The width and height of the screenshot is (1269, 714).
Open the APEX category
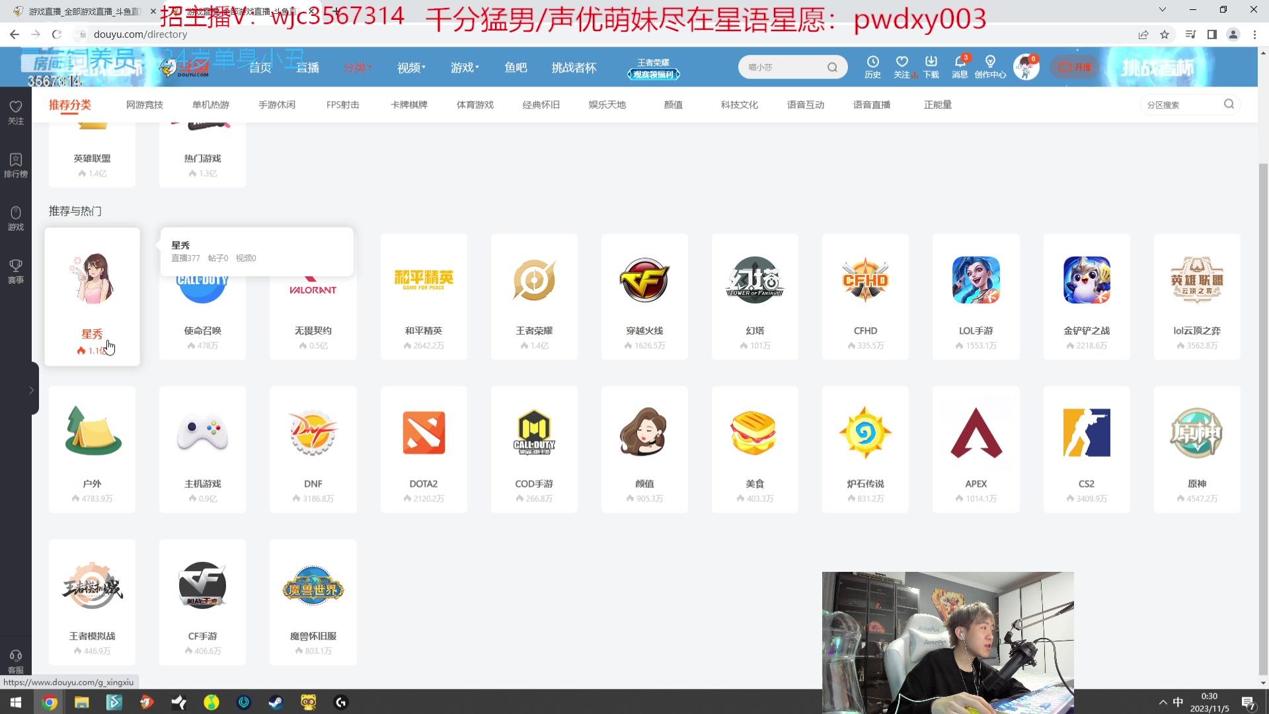[976, 450]
